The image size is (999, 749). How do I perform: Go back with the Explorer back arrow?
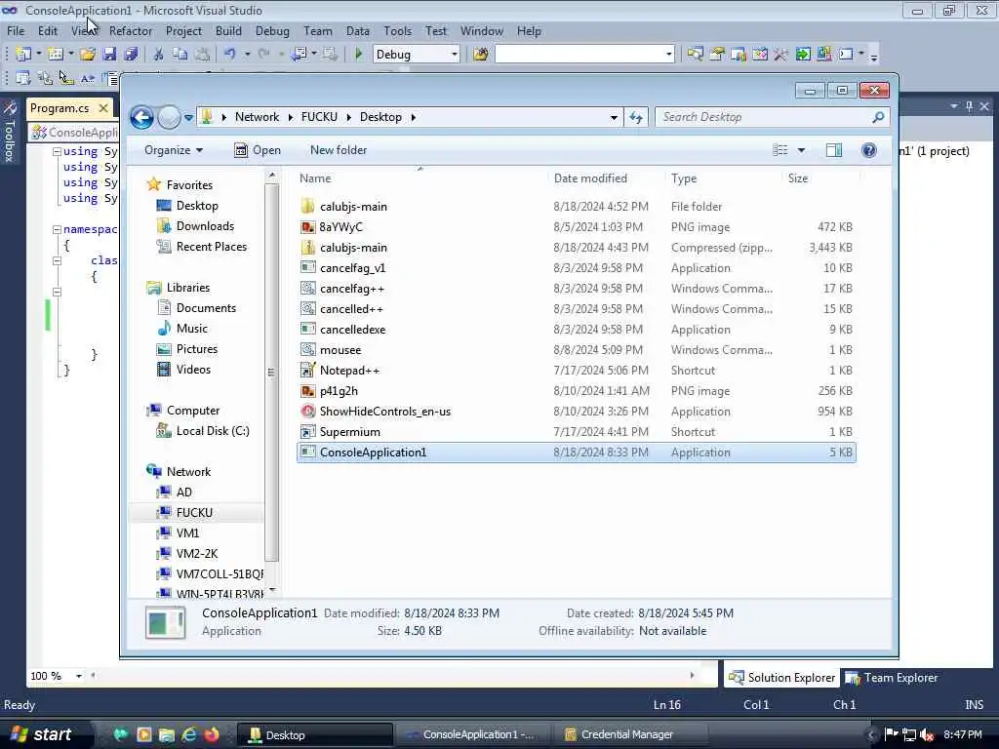coord(142,117)
